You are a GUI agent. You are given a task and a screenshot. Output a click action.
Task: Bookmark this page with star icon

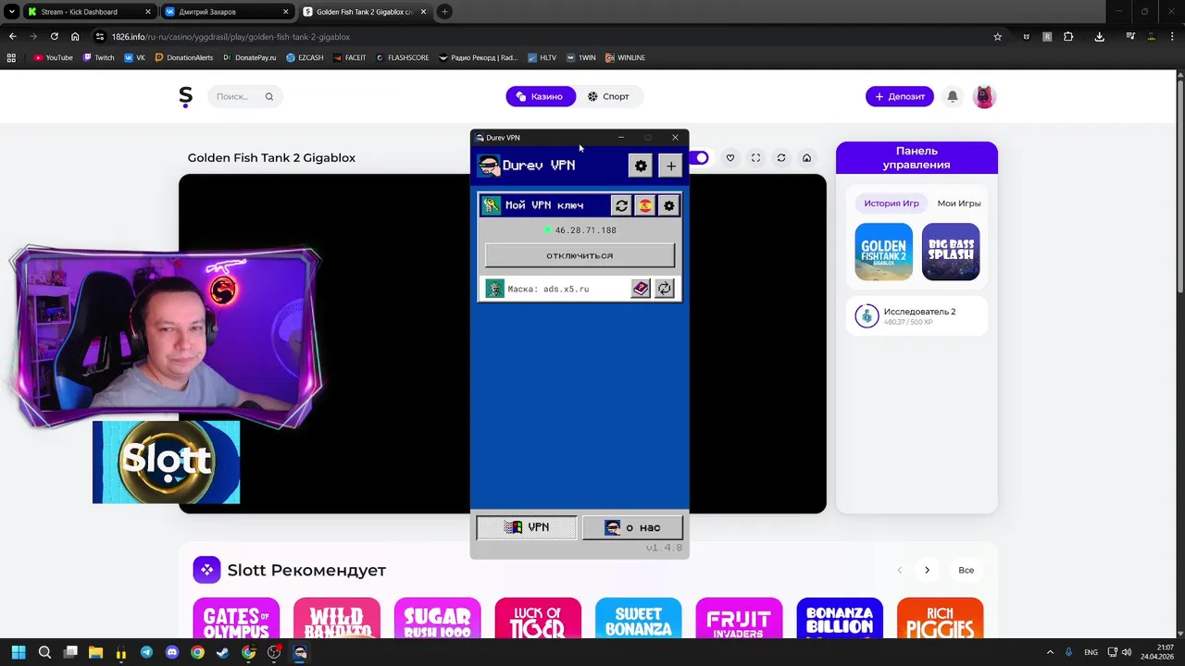pos(997,37)
